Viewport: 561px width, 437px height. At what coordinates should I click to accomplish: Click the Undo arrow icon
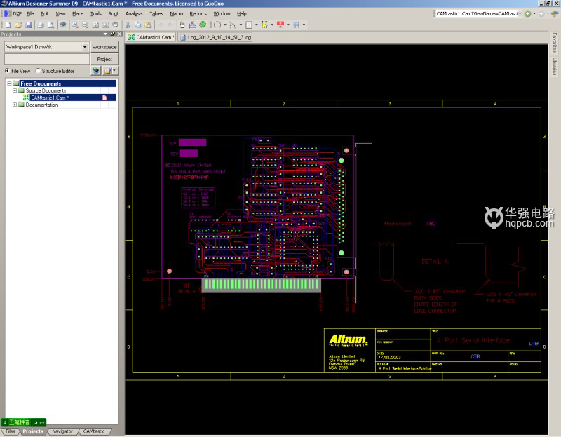161,25
